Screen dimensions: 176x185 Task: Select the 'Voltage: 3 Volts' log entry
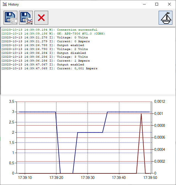click(45, 57)
